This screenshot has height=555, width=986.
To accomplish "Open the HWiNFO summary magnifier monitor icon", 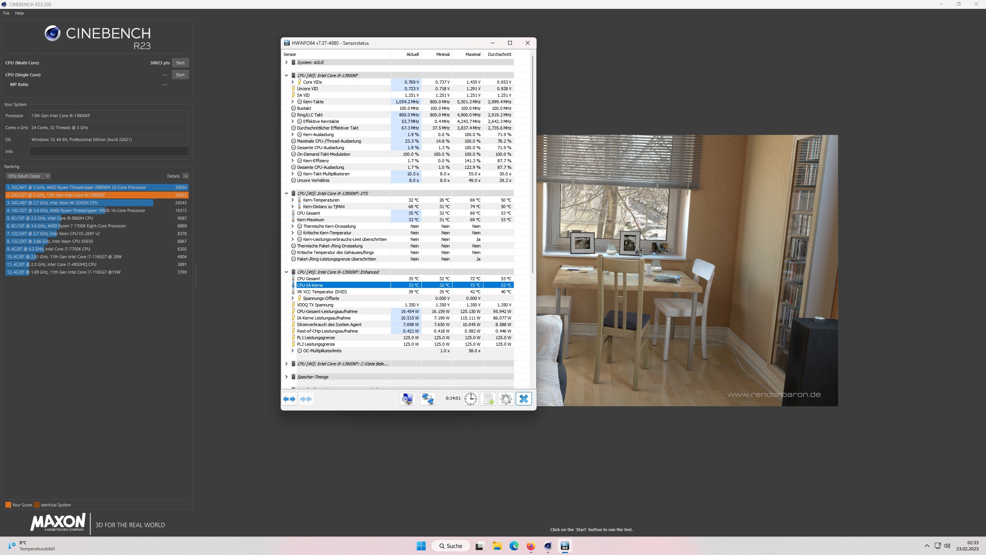I will pyautogui.click(x=407, y=399).
